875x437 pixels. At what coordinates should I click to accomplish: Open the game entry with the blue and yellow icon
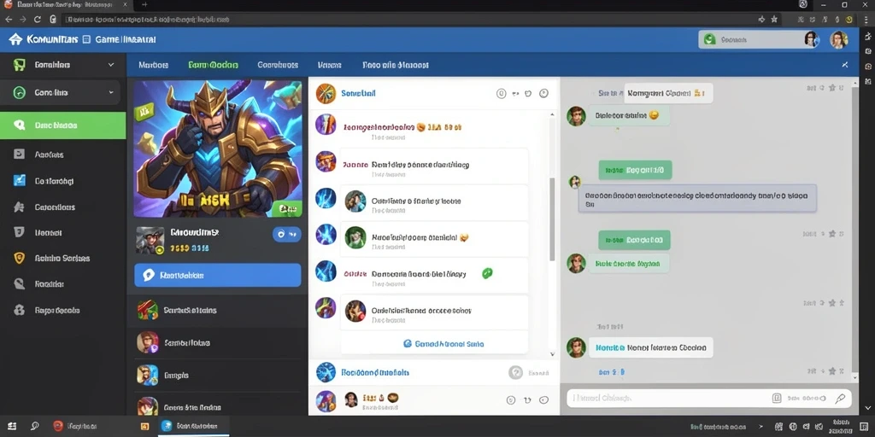(x=218, y=376)
